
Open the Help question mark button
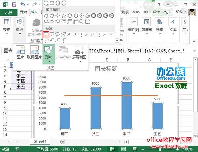(x=159, y=5)
